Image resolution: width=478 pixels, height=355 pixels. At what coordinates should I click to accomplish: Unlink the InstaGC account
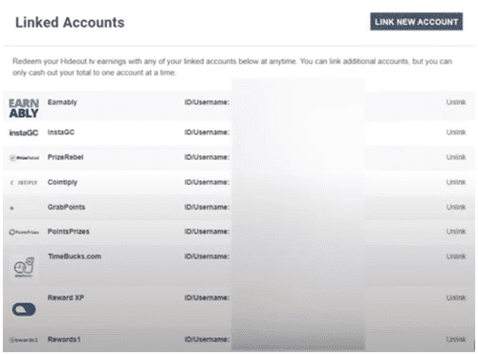pos(456,132)
